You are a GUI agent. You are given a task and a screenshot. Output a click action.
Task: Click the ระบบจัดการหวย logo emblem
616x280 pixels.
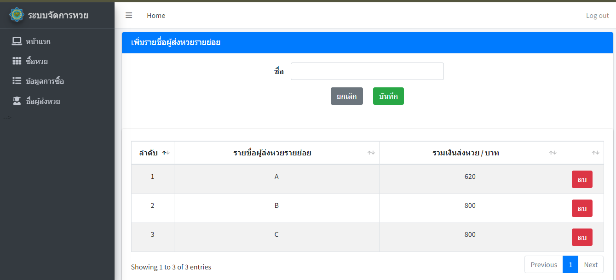[x=17, y=15]
